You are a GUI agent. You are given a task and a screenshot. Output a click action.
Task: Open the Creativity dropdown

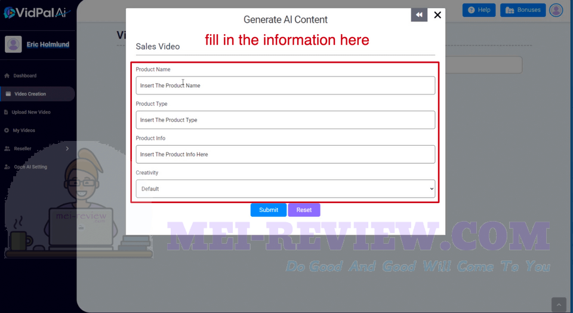click(x=285, y=189)
